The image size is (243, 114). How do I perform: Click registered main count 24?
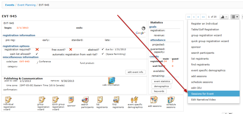point(165,61)
